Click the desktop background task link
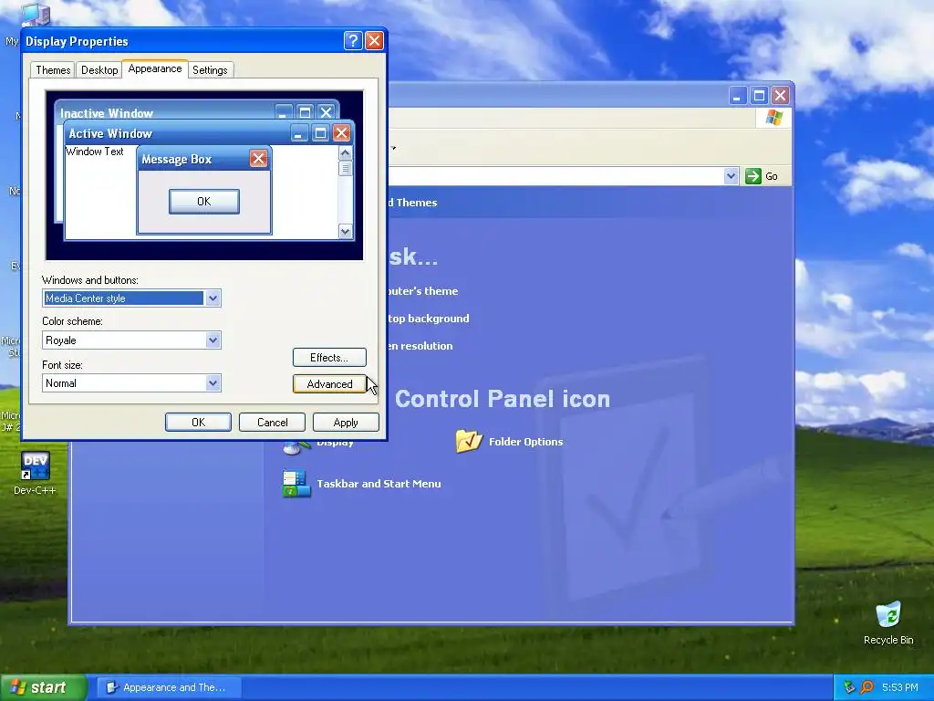This screenshot has height=701, width=934. point(429,319)
